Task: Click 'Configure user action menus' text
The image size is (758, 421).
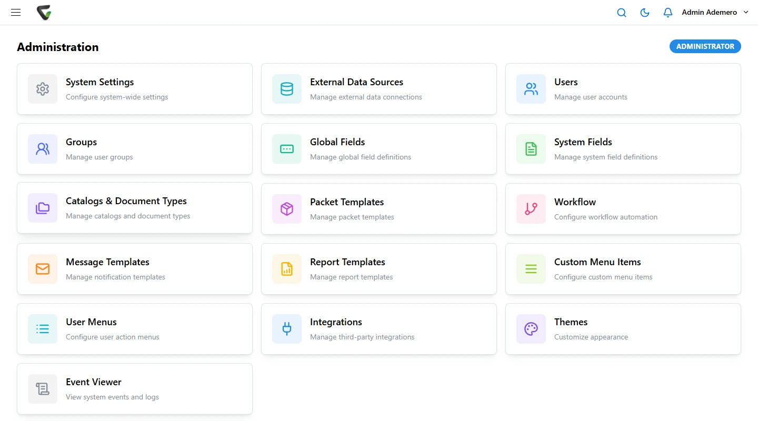Action: [x=113, y=337]
